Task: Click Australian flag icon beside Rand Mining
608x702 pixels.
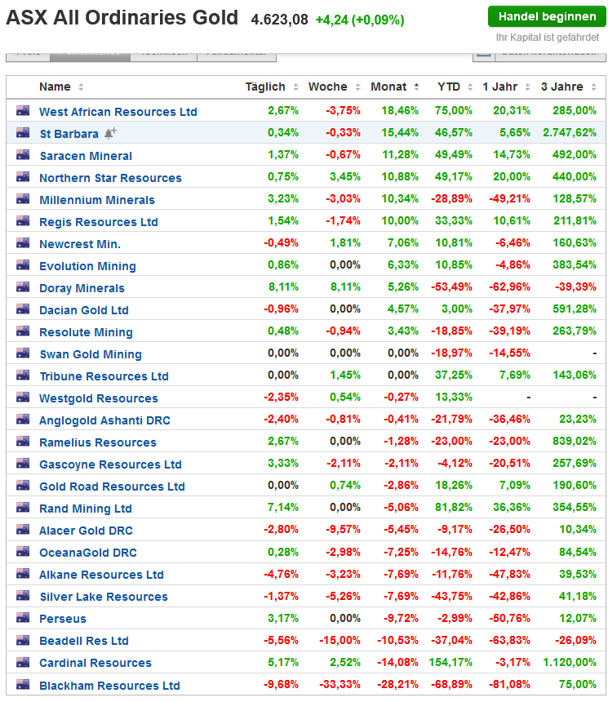Action: tap(23, 508)
